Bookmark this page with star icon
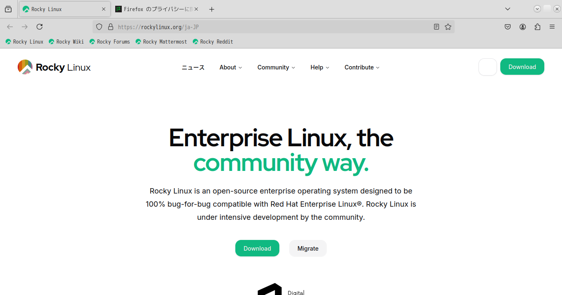The height and width of the screenshot is (295, 562). coord(448,27)
